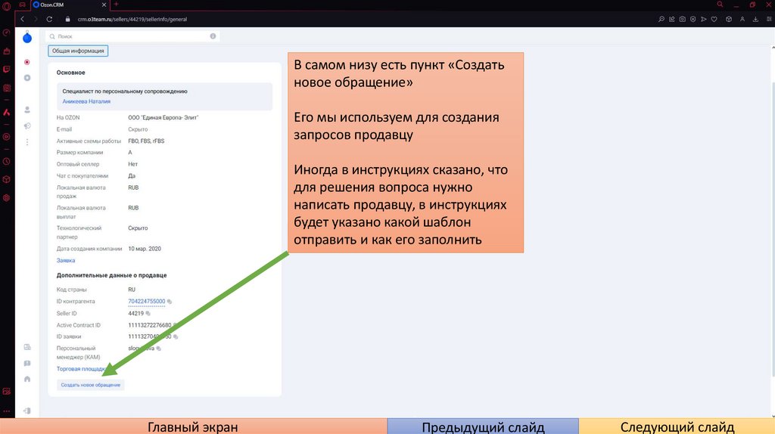775x434 pixels.
Task: Go to Следующий слайд
Action: (x=677, y=426)
